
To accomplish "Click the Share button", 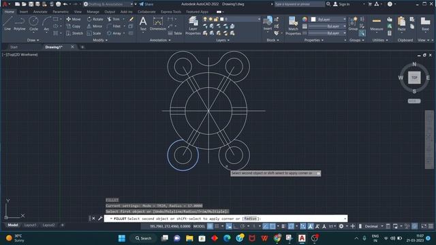I will click(146, 4).
